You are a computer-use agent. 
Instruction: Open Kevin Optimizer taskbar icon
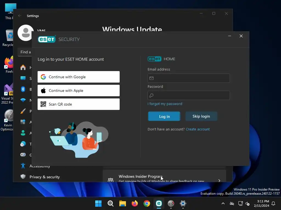click(171, 203)
